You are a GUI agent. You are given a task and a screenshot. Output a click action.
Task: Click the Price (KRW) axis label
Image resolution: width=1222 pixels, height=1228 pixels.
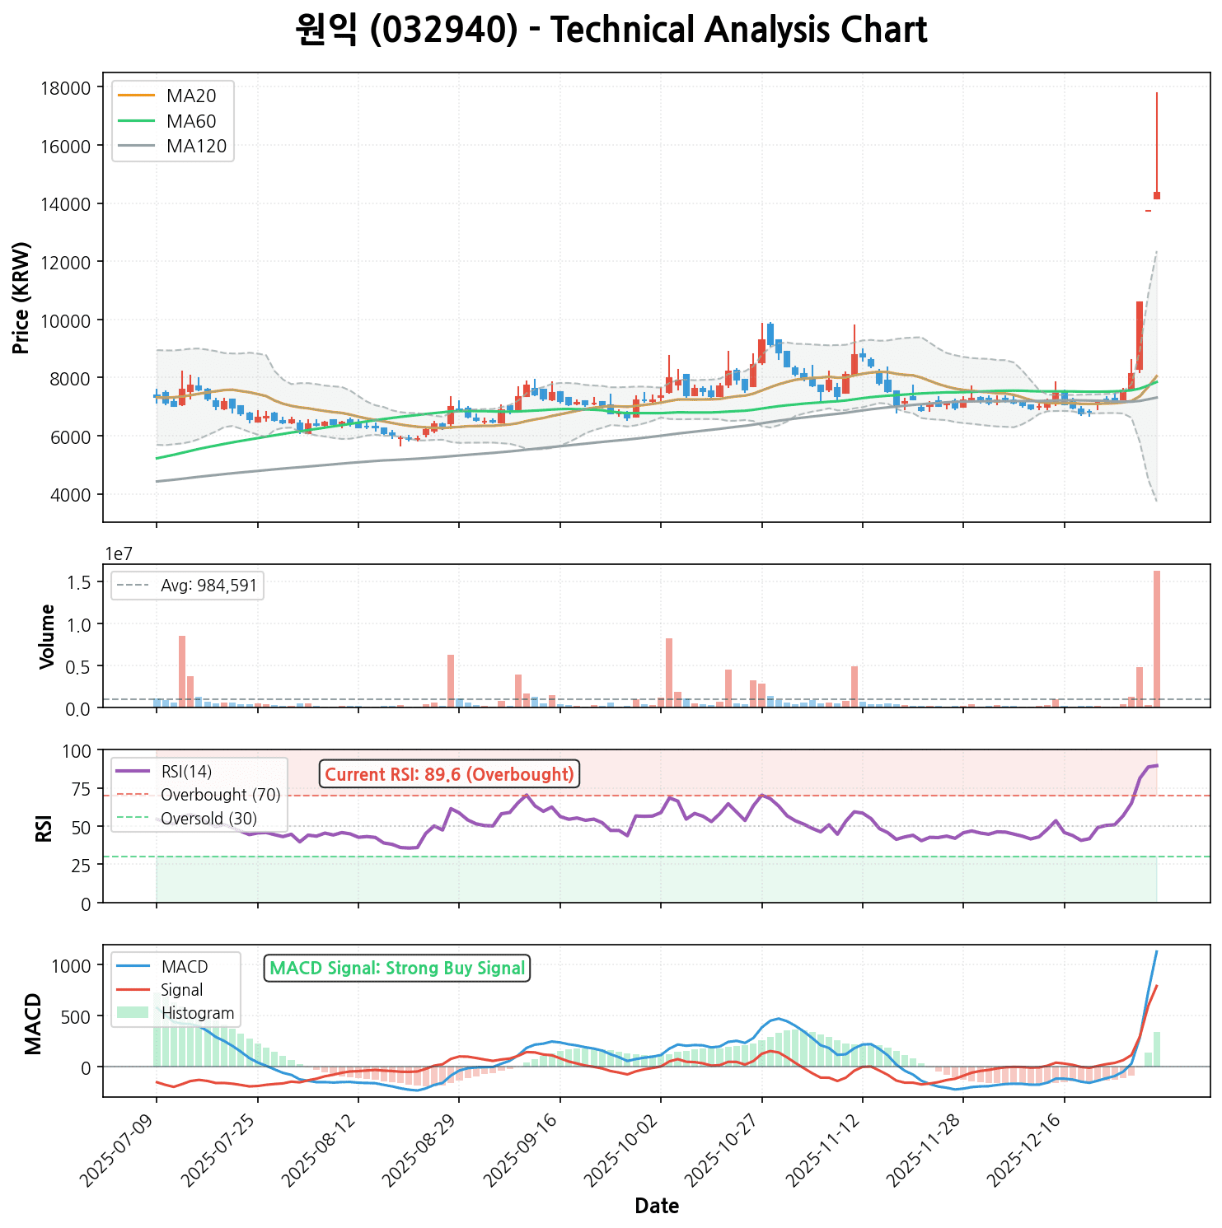(x=22, y=297)
